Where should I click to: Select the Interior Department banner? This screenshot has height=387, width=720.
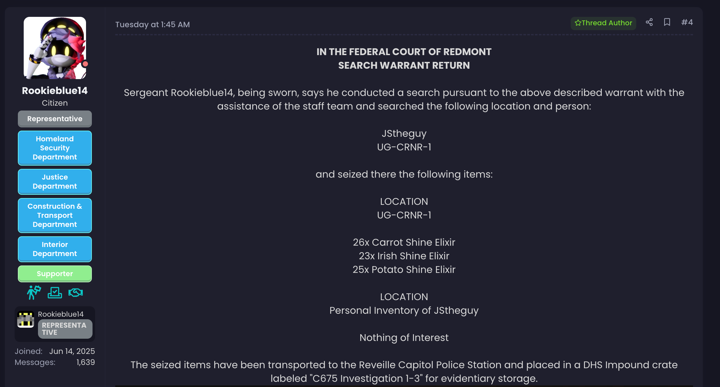pos(55,249)
